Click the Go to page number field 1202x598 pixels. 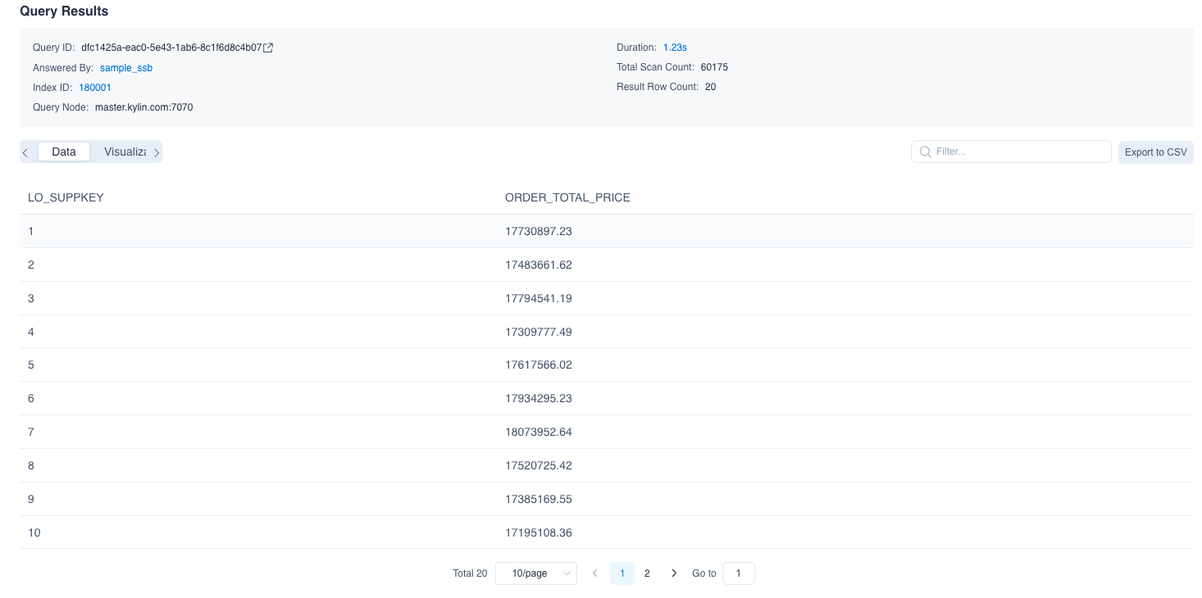[738, 573]
